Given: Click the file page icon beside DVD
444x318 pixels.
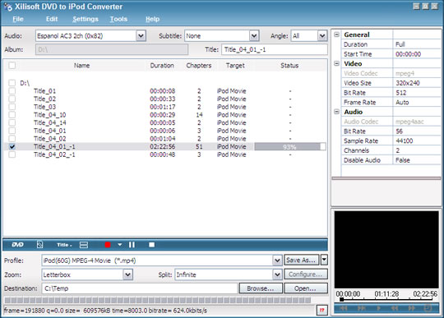Looking at the screenshot, I should 40,245.
